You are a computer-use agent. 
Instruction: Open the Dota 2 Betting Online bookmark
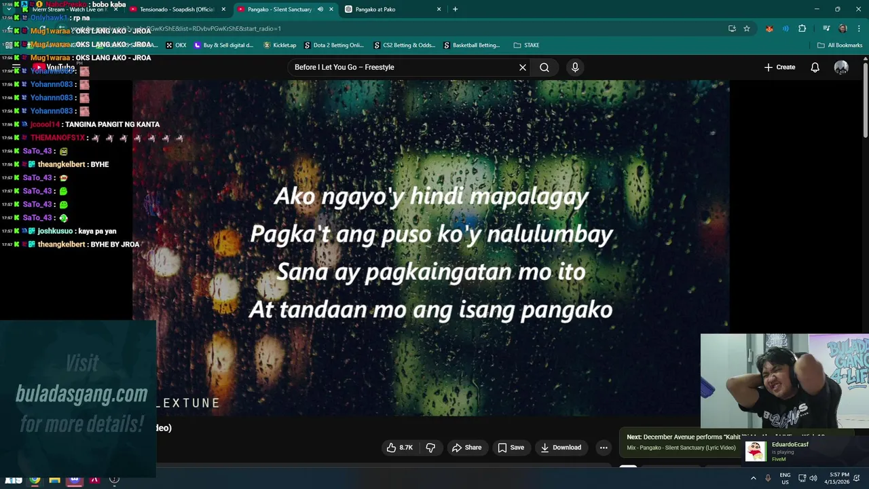pyautogui.click(x=334, y=46)
